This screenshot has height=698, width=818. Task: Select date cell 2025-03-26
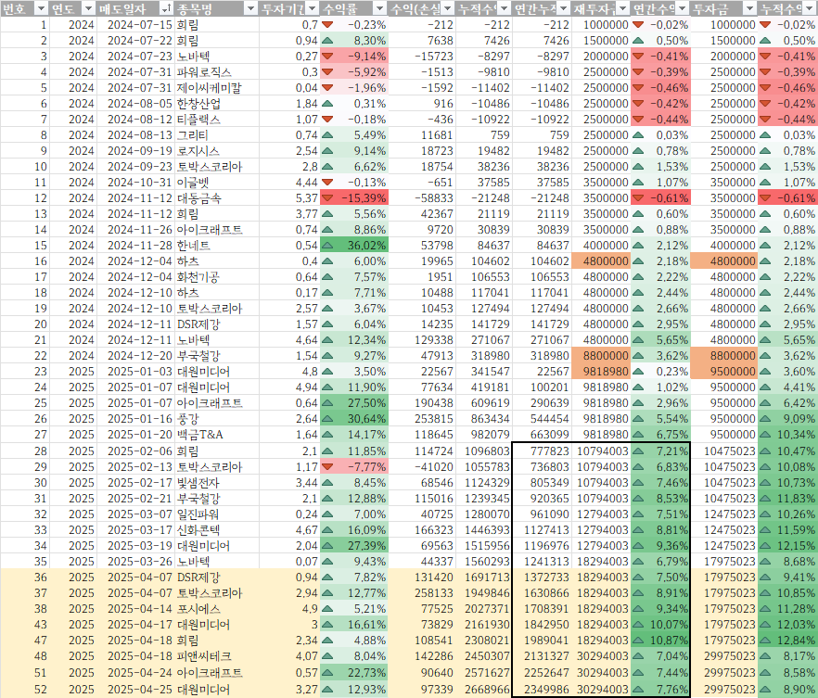pos(134,562)
